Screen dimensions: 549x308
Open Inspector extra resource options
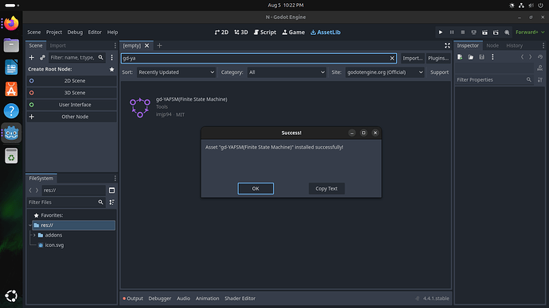493,57
